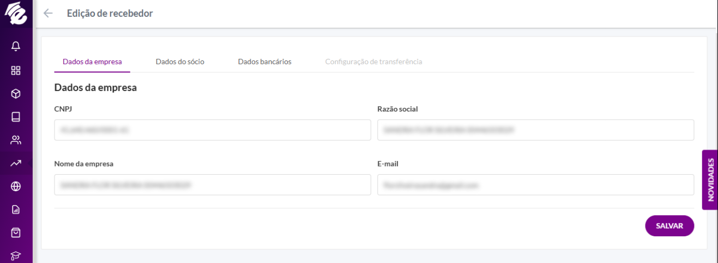The image size is (718, 263).
Task: Switch to the Dados bancários tab
Action: pos(264,62)
